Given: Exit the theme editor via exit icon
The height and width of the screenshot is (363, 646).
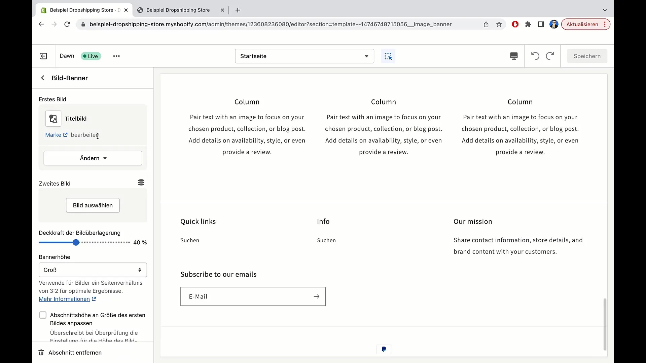Looking at the screenshot, I should coord(44,56).
